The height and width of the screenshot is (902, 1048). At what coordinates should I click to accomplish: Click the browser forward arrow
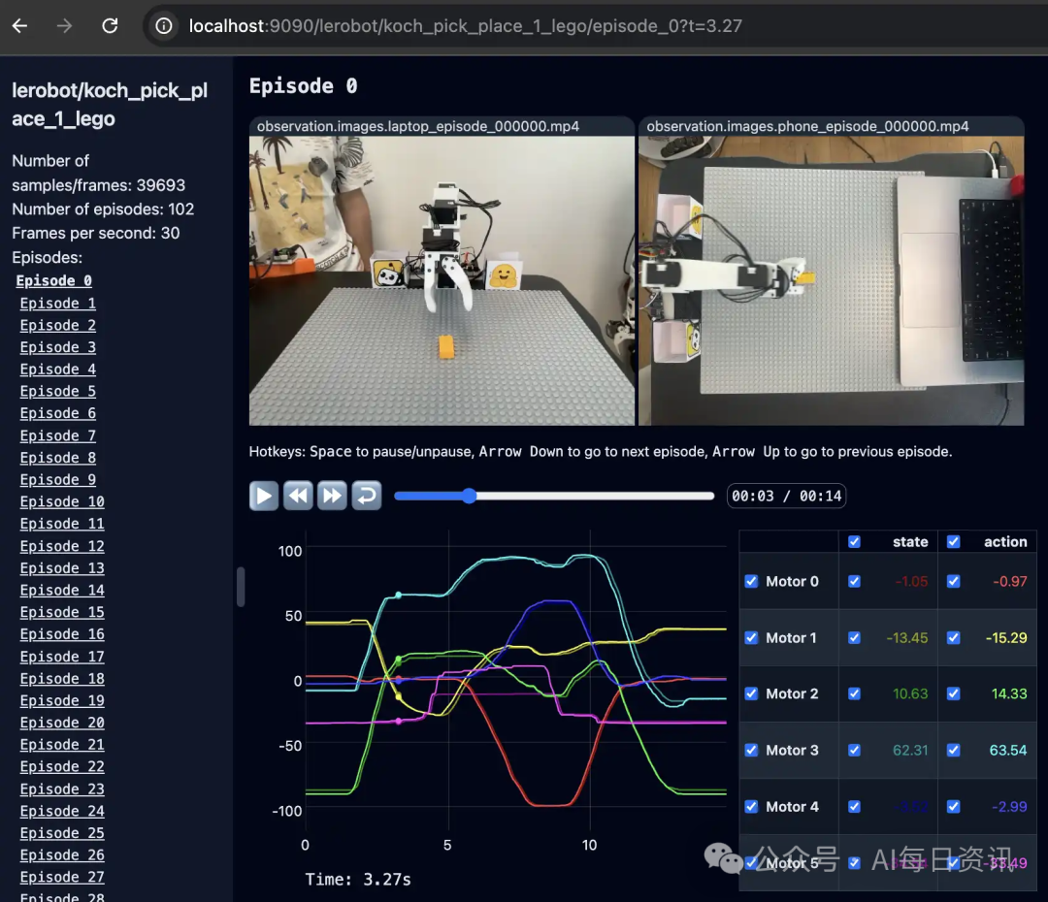pyautogui.click(x=65, y=26)
